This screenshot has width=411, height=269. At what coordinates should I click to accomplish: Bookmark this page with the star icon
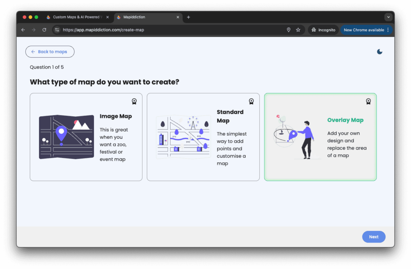(x=298, y=30)
